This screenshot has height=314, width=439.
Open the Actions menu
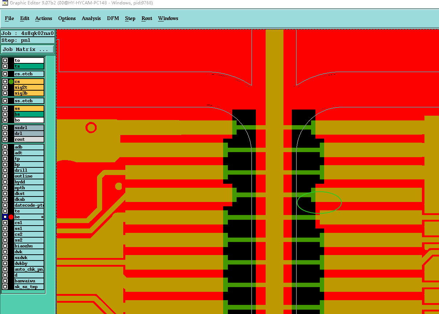44,18
